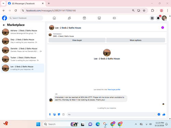Open the notifications bell icon

[x=158, y=18]
